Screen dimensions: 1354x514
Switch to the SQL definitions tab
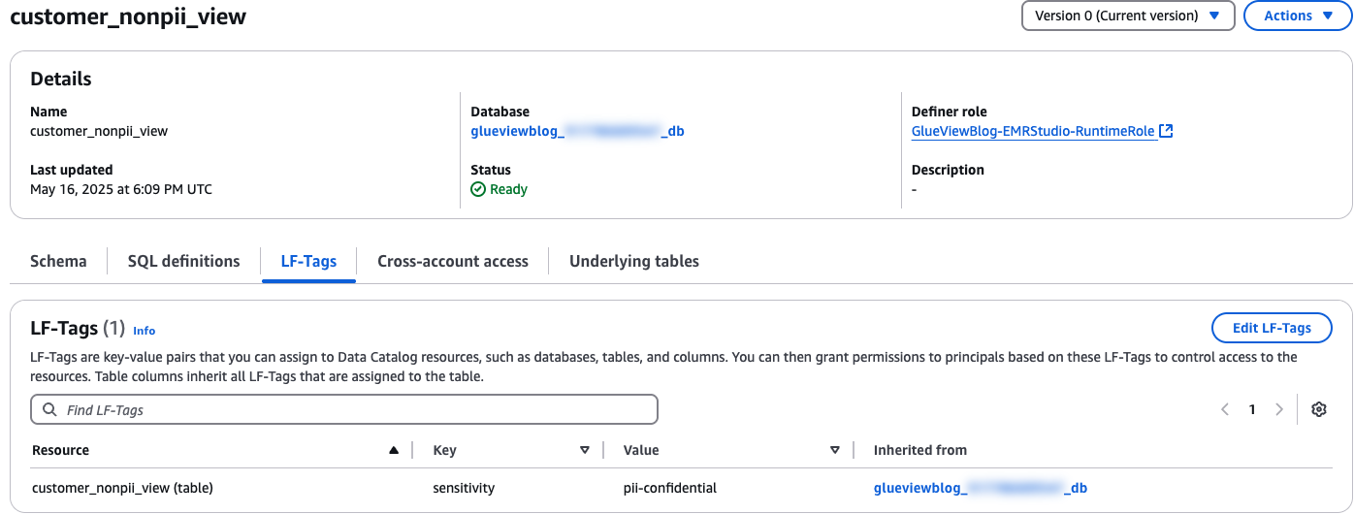183,261
